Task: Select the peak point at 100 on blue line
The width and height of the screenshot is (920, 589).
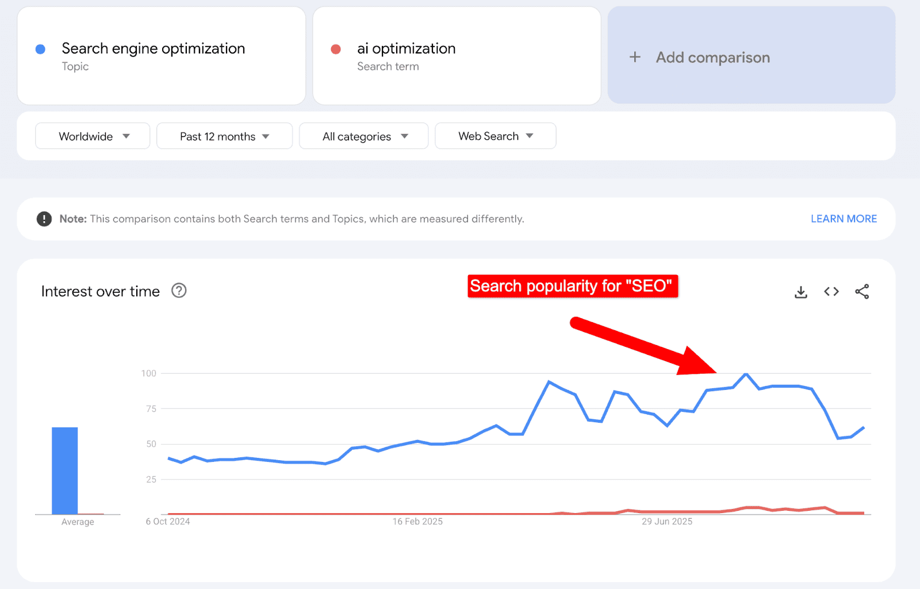Action: click(x=746, y=374)
